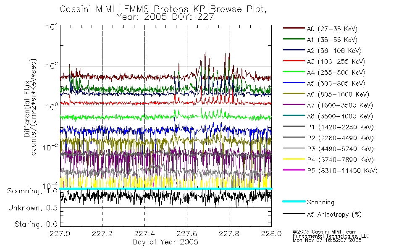The width and height of the screenshot is (399, 252).
Task: Click the A2 (56-106 KeV) legend label
Action: pos(334,51)
